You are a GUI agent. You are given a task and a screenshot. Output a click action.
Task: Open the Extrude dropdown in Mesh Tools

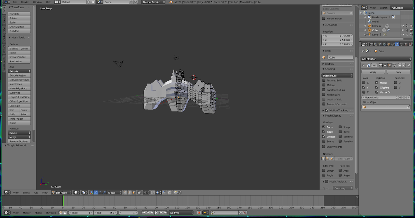pos(19,71)
